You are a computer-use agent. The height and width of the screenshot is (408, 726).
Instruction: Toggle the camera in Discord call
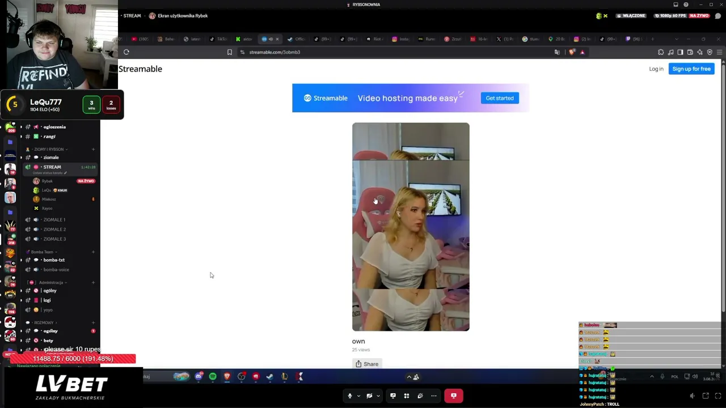pos(369,396)
